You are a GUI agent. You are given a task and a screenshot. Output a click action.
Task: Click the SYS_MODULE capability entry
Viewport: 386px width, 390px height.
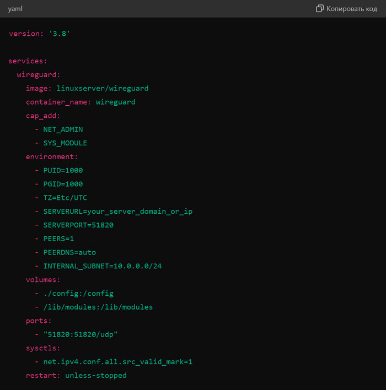[x=65, y=143]
